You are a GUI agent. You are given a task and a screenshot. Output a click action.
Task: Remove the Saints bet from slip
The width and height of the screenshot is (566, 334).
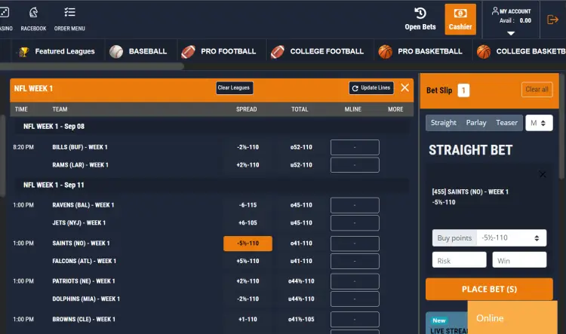click(x=543, y=174)
